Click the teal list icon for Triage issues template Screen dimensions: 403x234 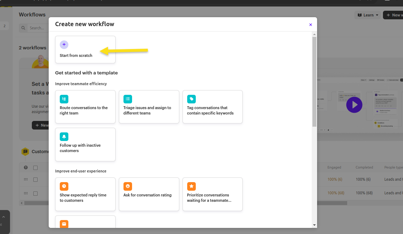tap(128, 99)
